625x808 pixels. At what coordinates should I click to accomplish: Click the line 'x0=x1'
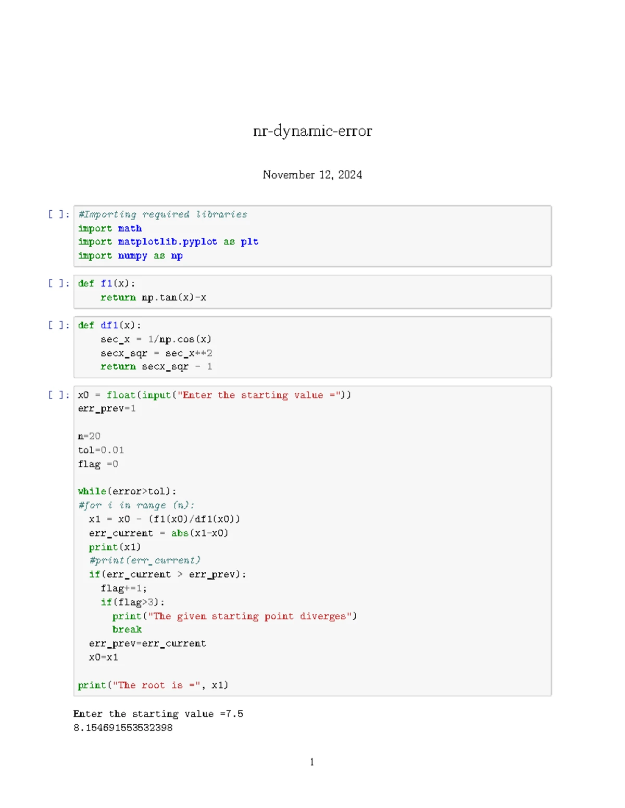104,658
